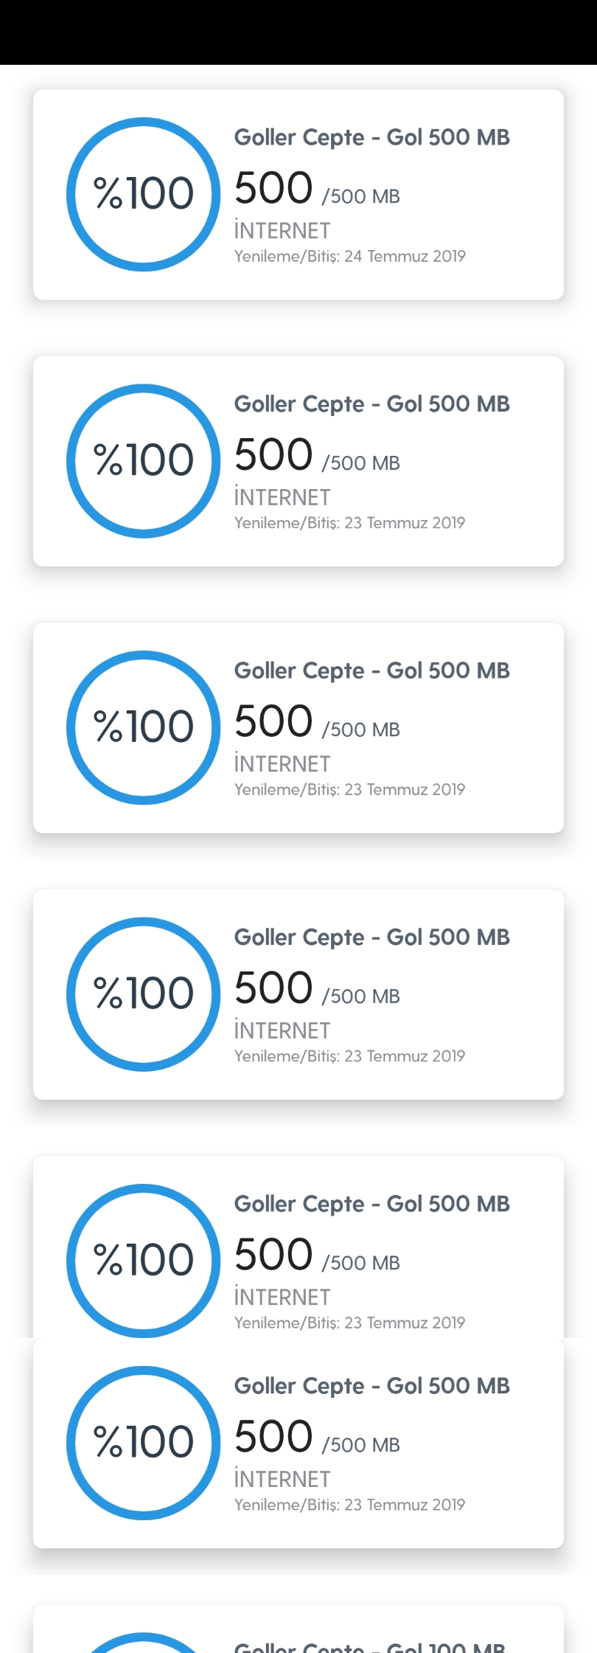Tap the %100 circle in the second package card
Viewport: 597px width, 1653px height.
pos(144,461)
